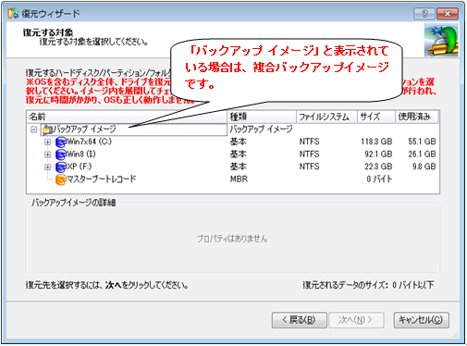Sort by the 使用済み column header

coord(417,117)
